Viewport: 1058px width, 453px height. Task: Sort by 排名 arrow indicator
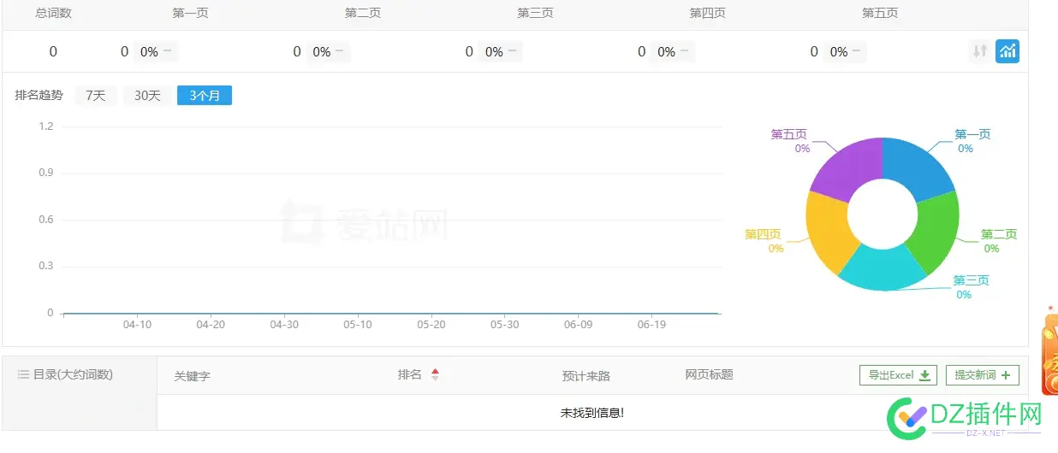435,374
